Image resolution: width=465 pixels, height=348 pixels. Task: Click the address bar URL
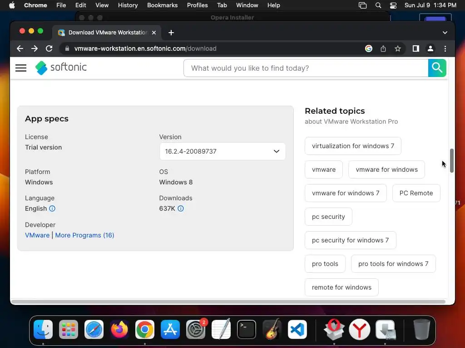[145, 48]
